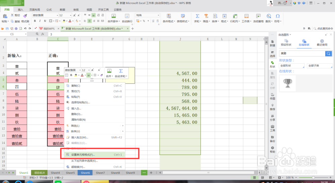Click the trophy shape thumbnail
This screenshot has width=335, height=183.
(287, 83)
